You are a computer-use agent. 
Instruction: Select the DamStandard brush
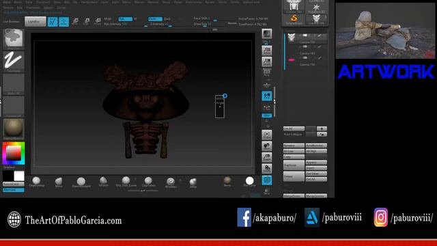[81, 182]
